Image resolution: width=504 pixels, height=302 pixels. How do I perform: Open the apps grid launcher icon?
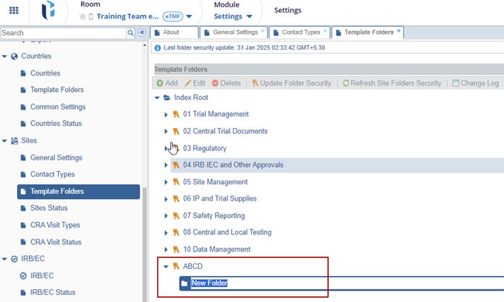[x=13, y=11]
